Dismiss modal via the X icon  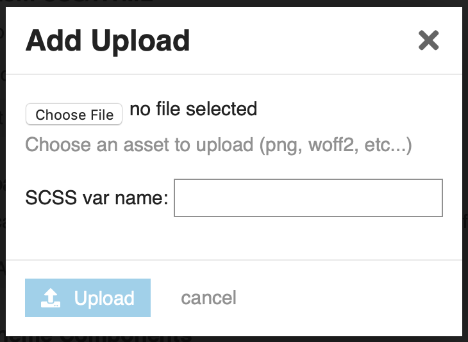pyautogui.click(x=429, y=40)
